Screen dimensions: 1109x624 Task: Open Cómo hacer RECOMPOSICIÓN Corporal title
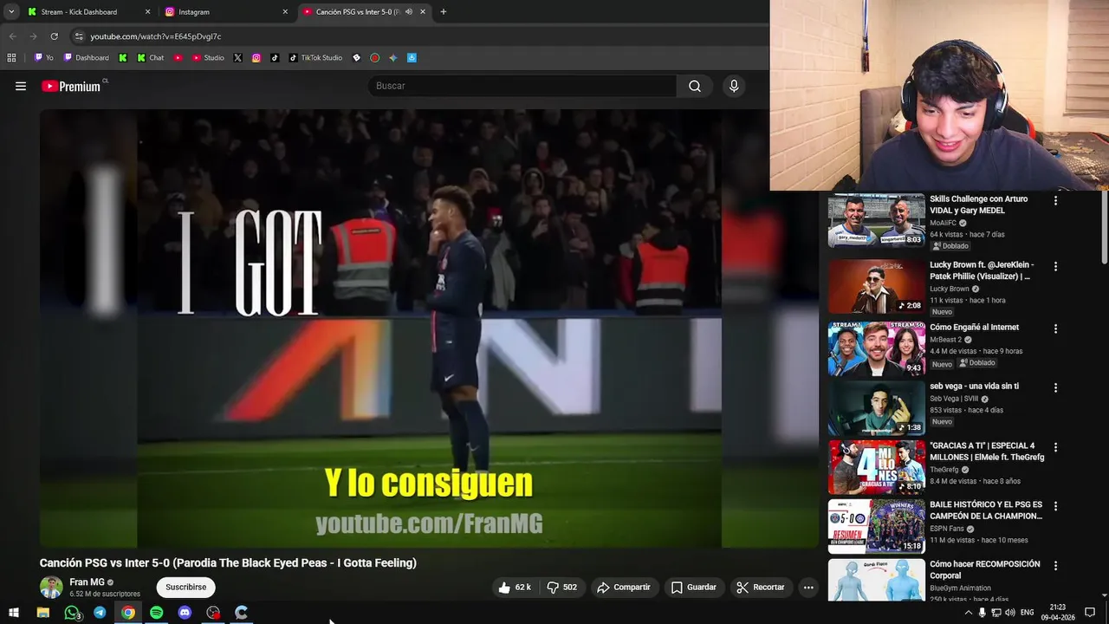(985, 569)
